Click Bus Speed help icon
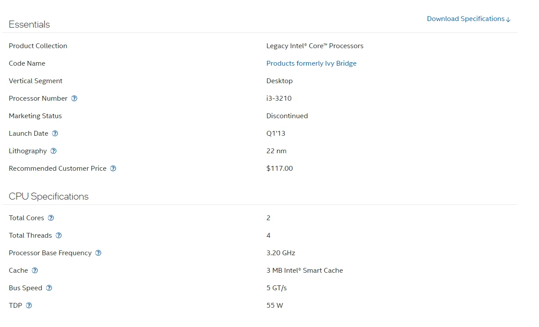 (x=49, y=288)
